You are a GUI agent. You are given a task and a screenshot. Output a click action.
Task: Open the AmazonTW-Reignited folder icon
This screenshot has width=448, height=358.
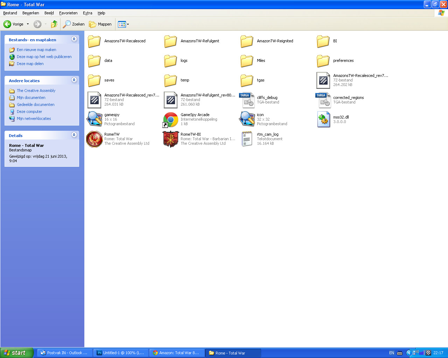(x=247, y=41)
